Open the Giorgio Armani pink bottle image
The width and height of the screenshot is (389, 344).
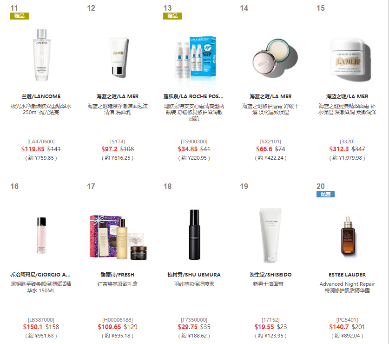(x=41, y=235)
